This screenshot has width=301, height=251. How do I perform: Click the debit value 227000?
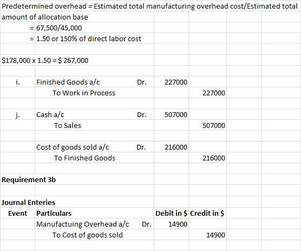[176, 82]
